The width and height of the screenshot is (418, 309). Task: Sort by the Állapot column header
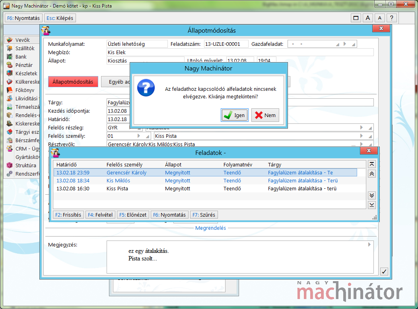tap(173, 164)
